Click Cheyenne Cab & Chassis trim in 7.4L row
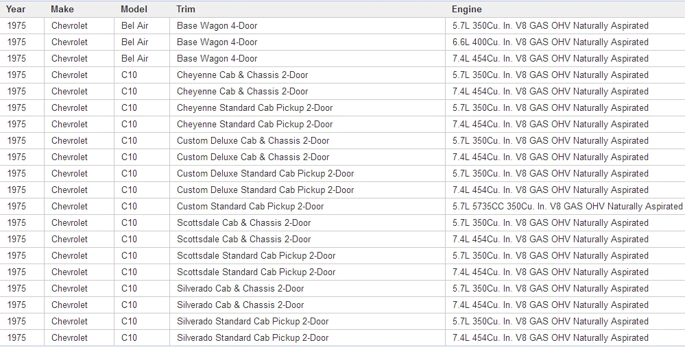The image size is (685, 347). coord(308,92)
